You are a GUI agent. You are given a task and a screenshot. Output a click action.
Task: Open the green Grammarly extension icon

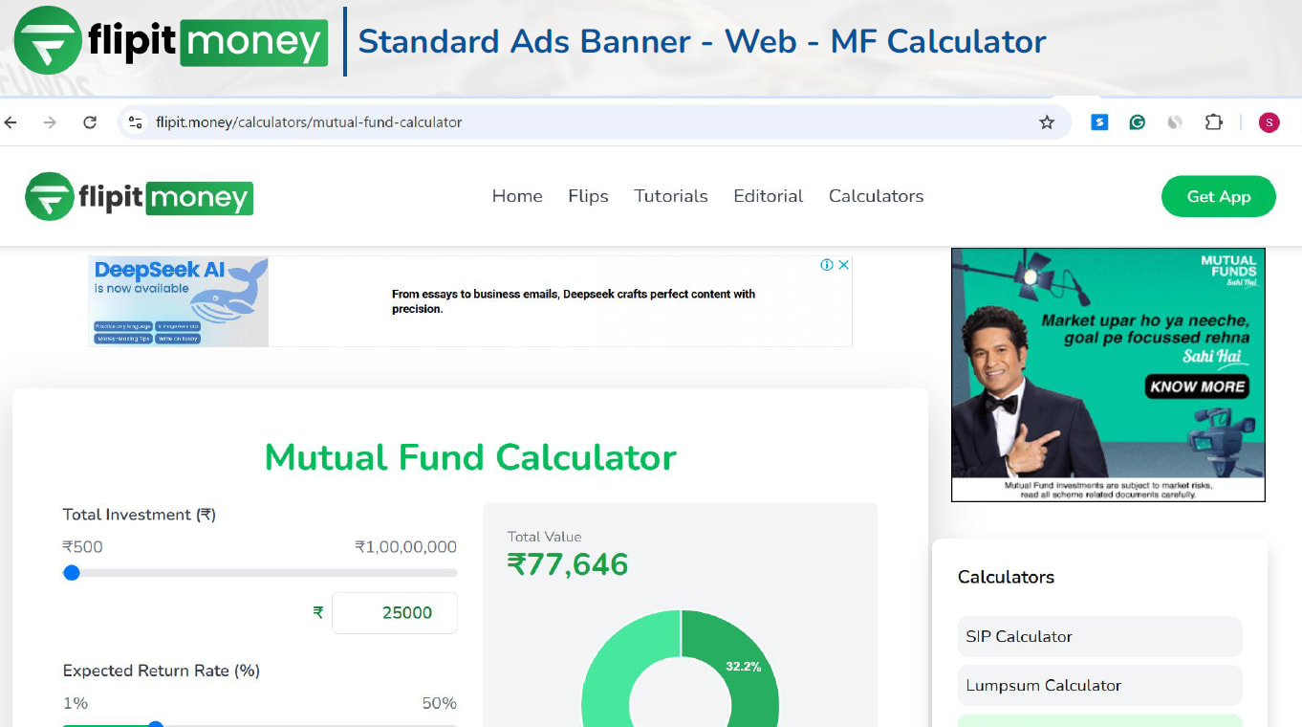[x=1137, y=122]
